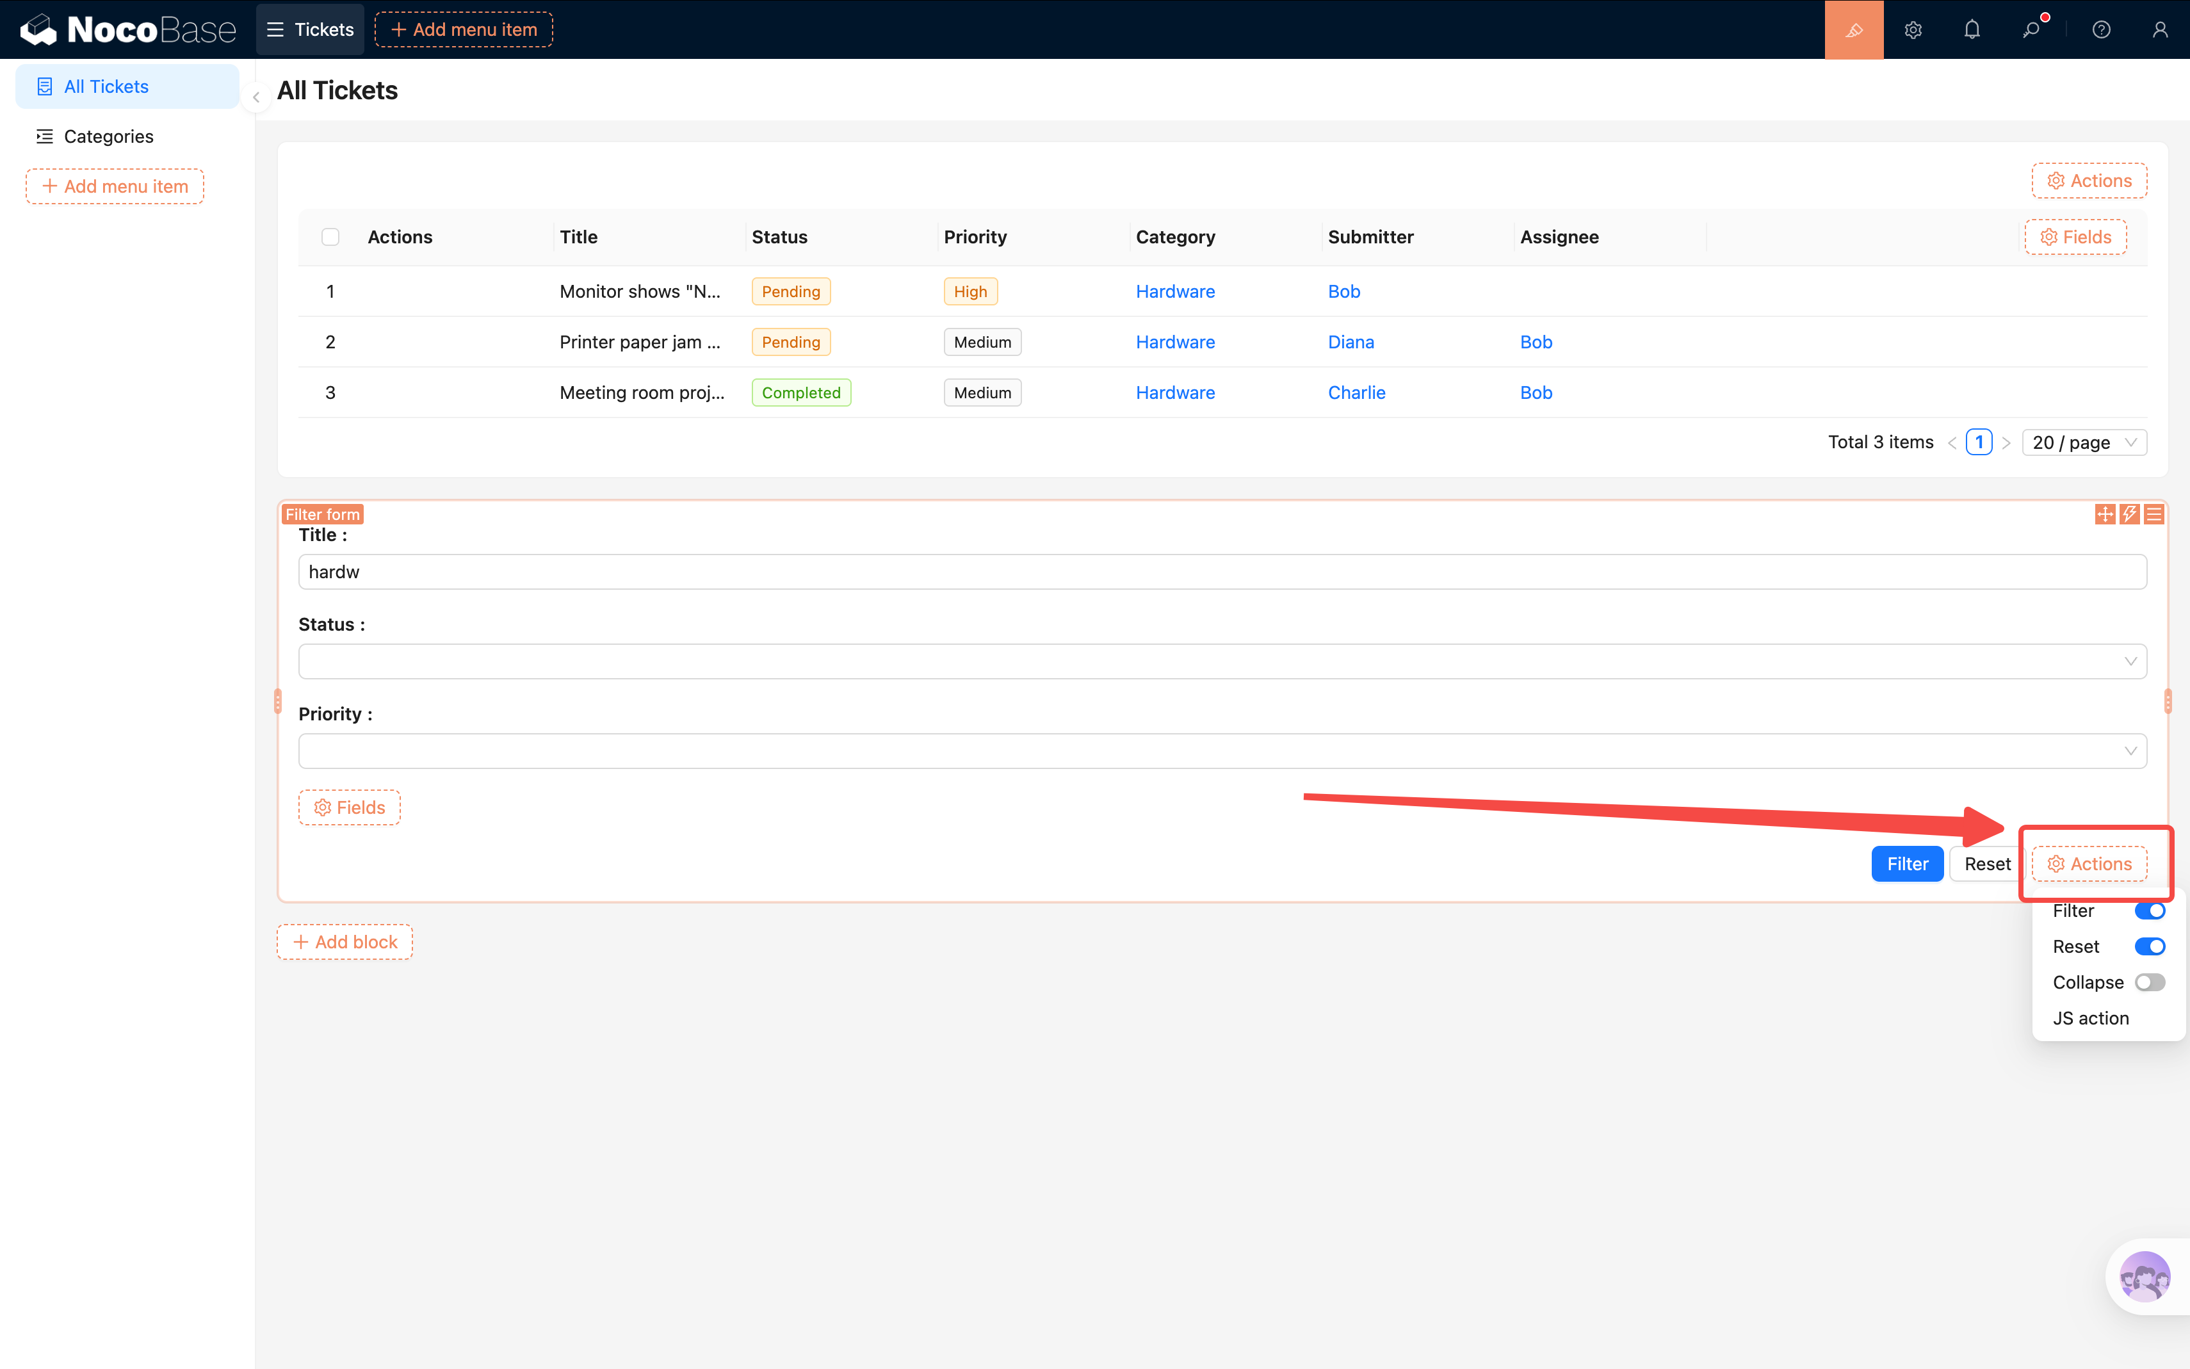Open the user profile icon
Screen dimensions: 2190x1369
point(2160,30)
